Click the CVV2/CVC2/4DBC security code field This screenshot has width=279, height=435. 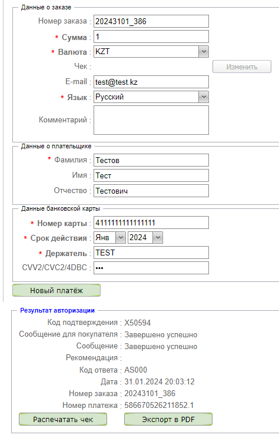point(151,268)
